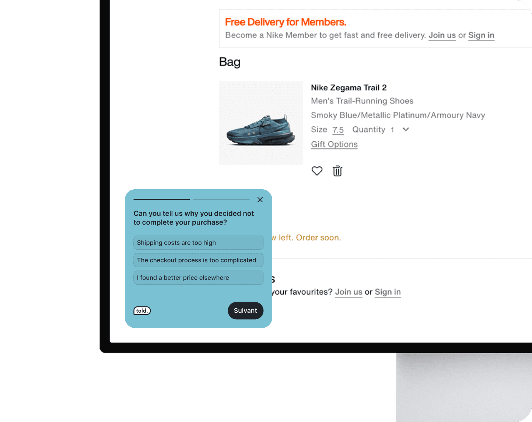Image resolution: width=532 pixels, height=422 pixels.
Task: Click the Nike Zegama Trail 2 title
Action: click(x=349, y=88)
